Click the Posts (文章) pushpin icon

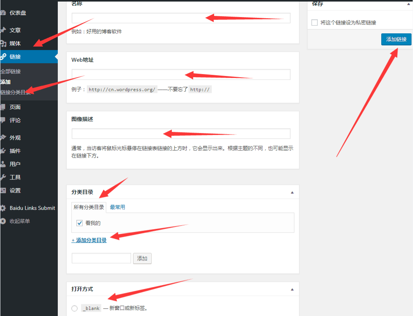(3, 30)
